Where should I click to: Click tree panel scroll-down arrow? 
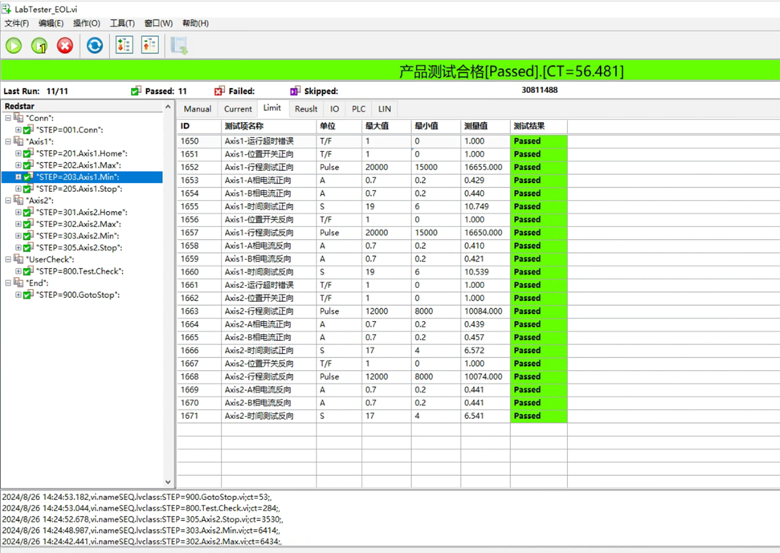(168, 482)
